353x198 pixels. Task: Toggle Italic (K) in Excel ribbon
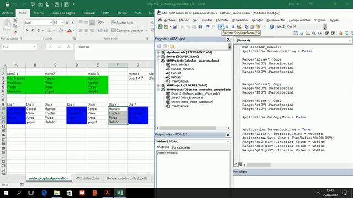(x=33, y=30)
